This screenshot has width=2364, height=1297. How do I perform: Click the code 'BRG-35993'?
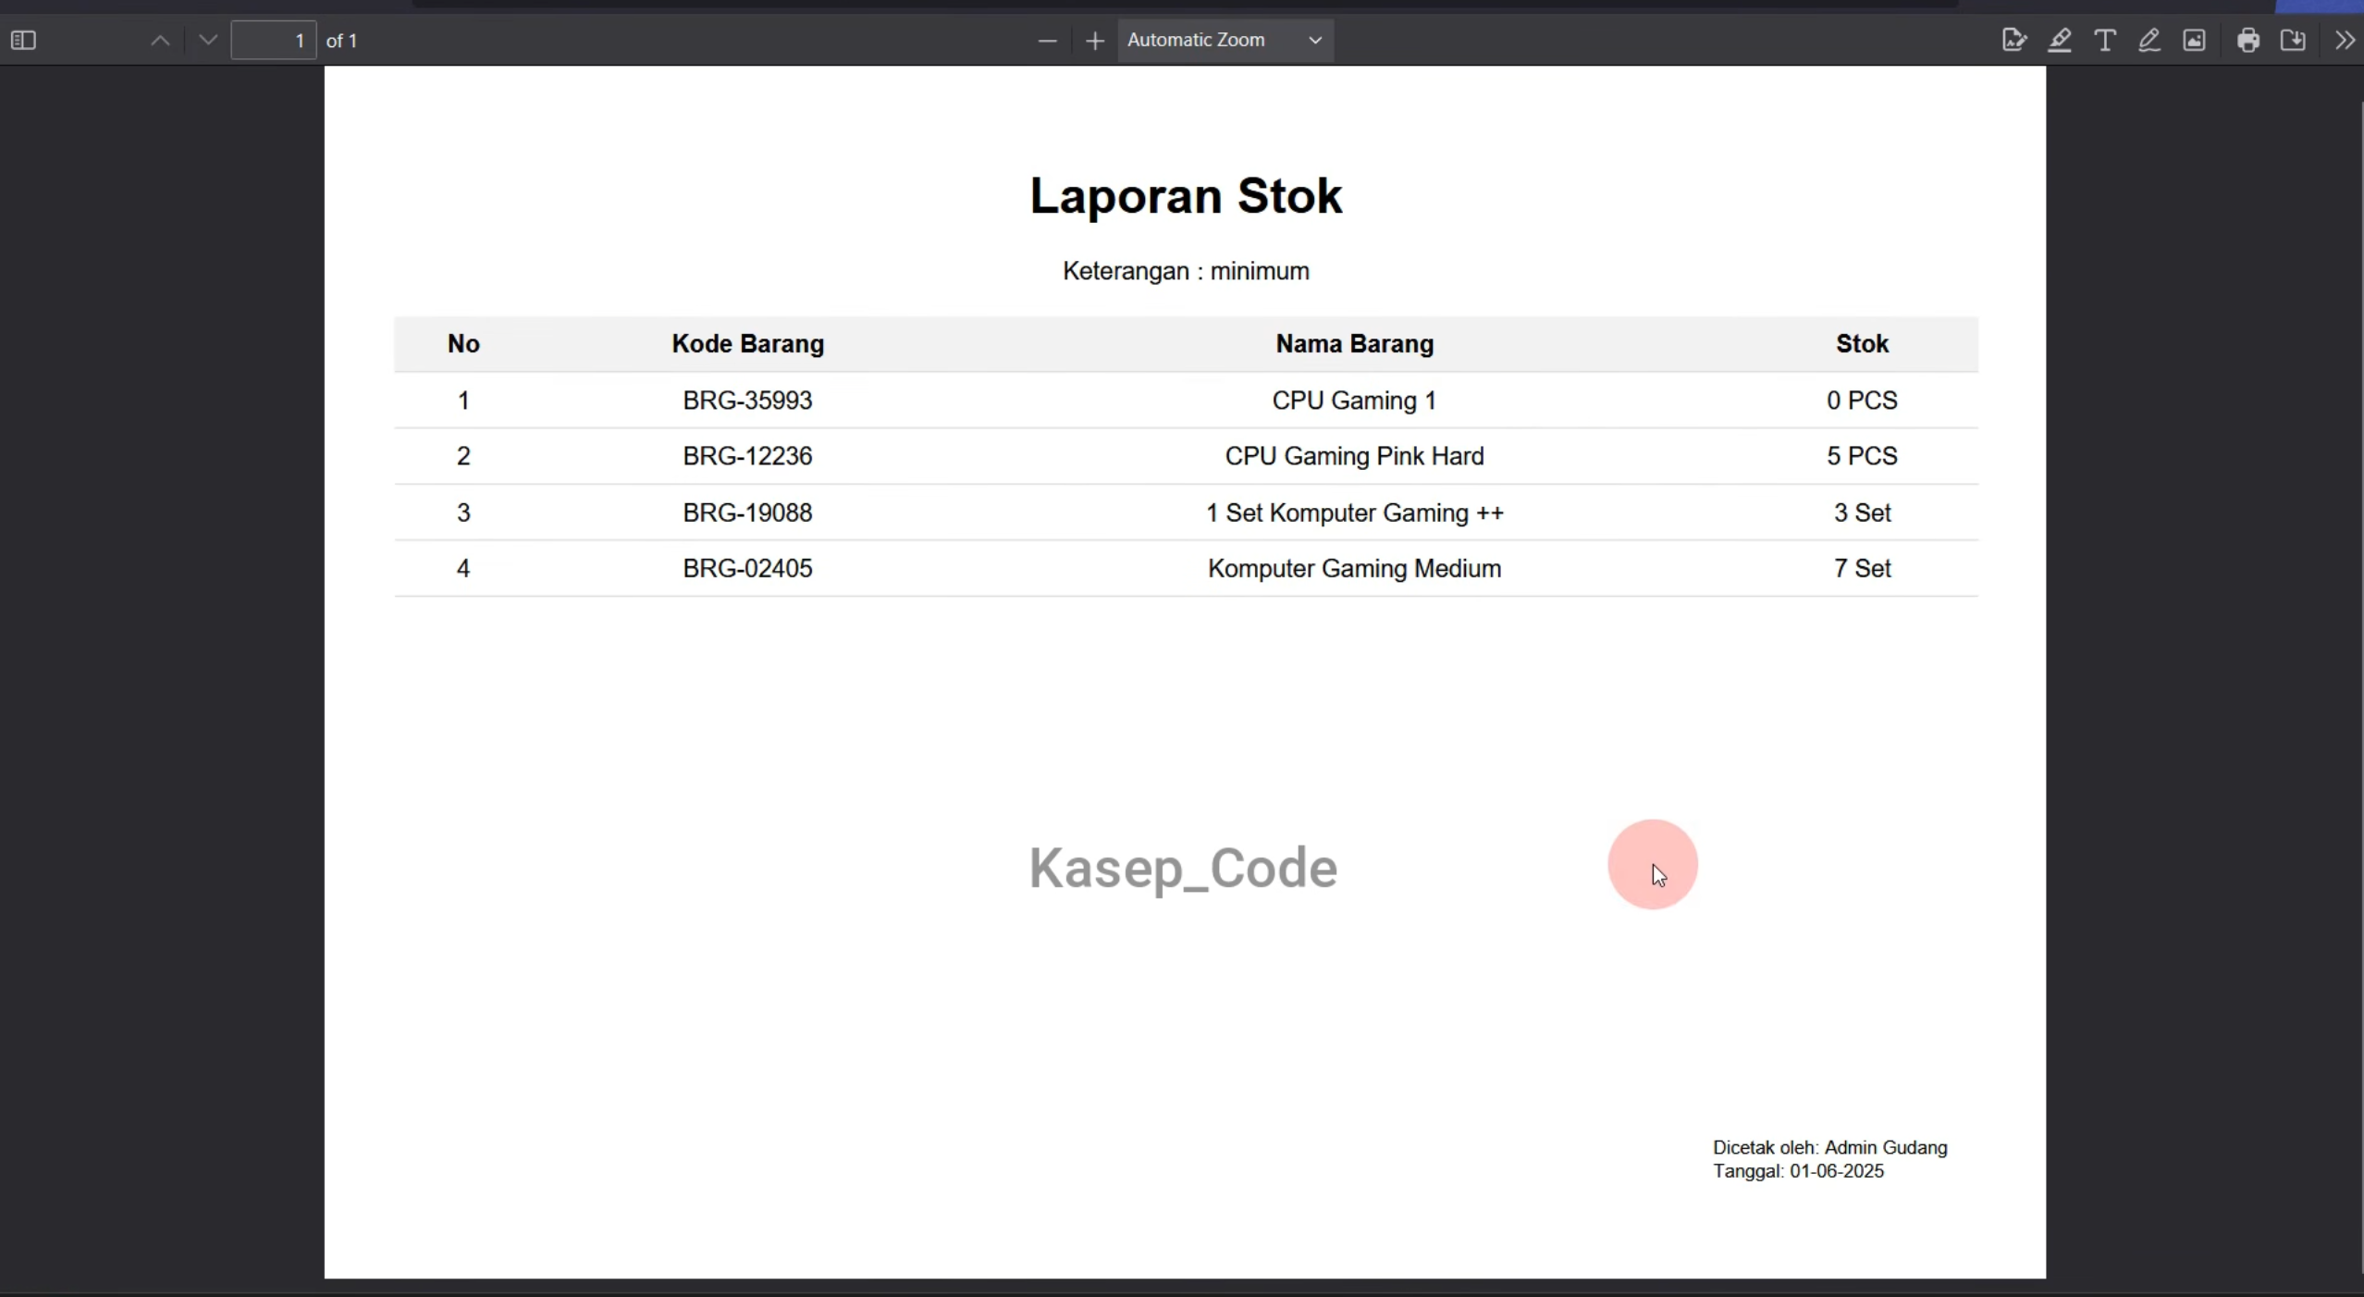point(747,401)
